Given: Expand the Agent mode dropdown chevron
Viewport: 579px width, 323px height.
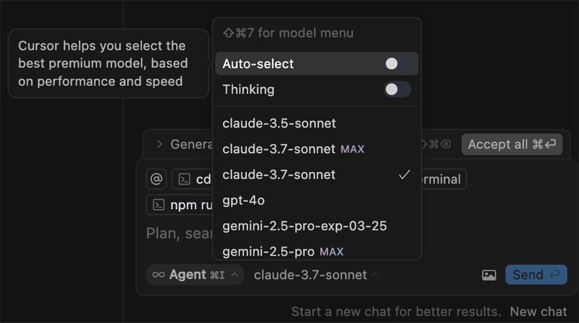Looking at the screenshot, I should click(x=234, y=275).
